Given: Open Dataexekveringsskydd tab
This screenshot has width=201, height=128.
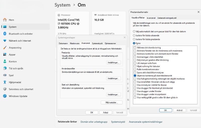Looking at the screenshot, I should pos(167,18).
